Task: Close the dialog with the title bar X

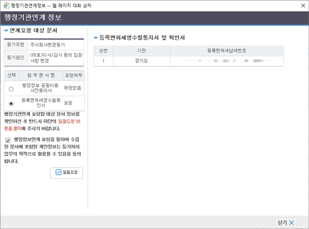Action: click(304, 5)
